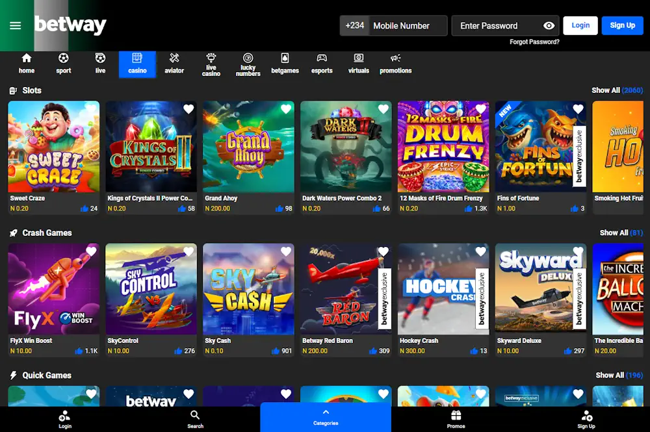650x432 pixels.
Task: Select the betgames icon
Action: pyautogui.click(x=285, y=59)
